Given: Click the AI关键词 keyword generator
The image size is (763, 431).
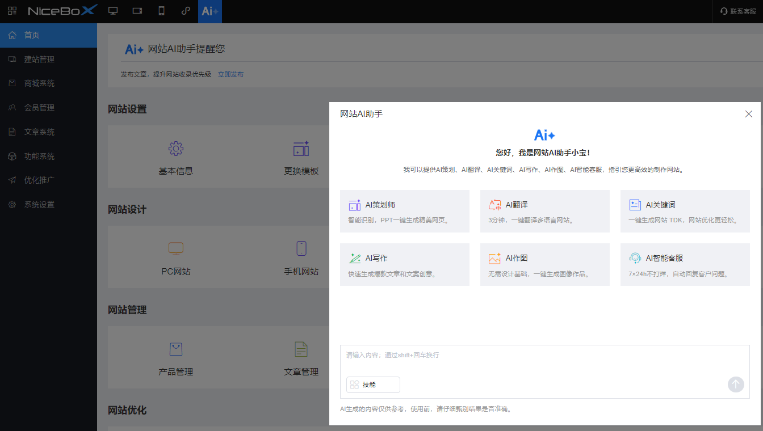Looking at the screenshot, I should point(685,210).
